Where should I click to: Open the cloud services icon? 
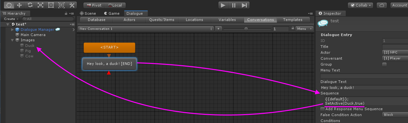pyautogui.click(x=382, y=5)
